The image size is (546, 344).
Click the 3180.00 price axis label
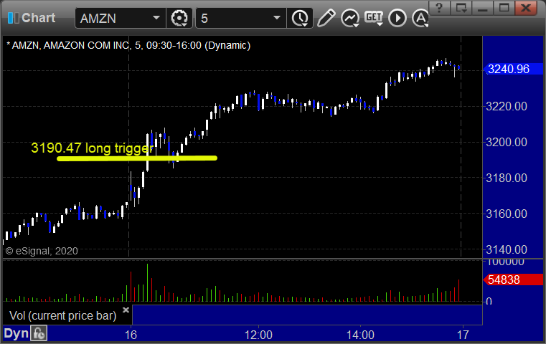coord(507,178)
